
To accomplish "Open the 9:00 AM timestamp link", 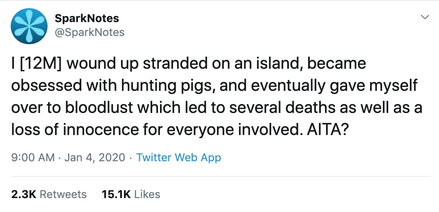I will tap(33, 158).
